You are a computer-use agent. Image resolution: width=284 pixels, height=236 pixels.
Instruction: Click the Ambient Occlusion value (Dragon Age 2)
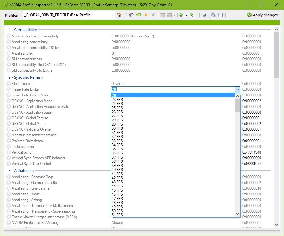coord(133,36)
